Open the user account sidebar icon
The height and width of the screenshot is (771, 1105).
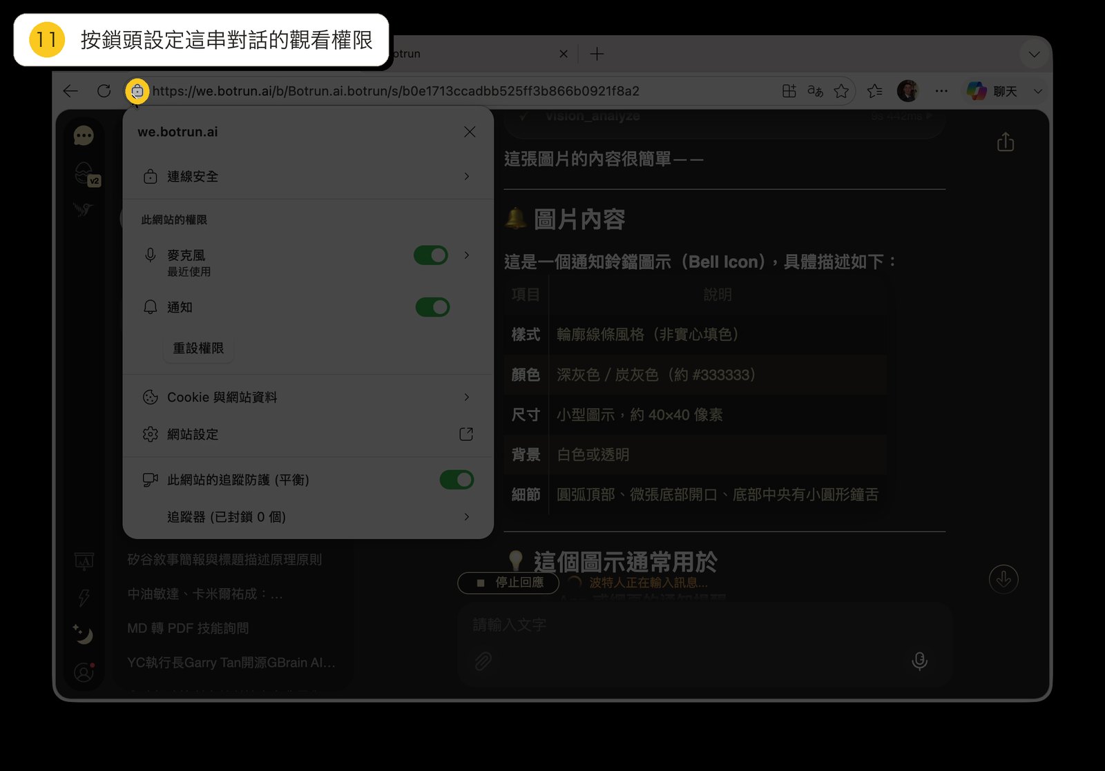point(84,672)
